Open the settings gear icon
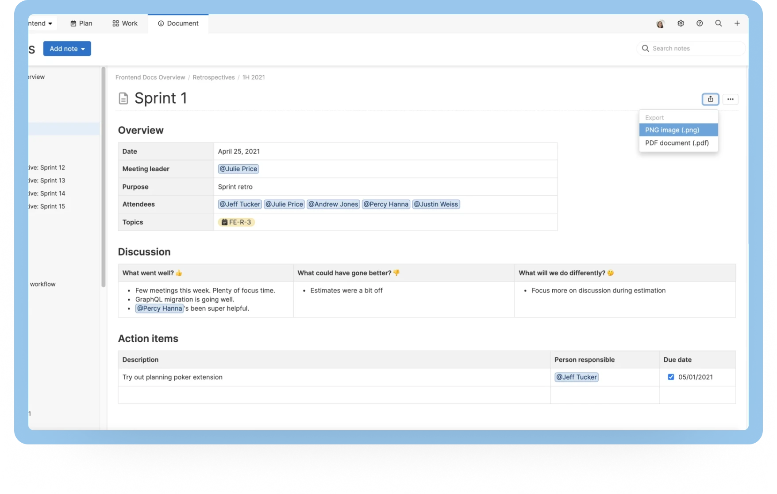 681,23
